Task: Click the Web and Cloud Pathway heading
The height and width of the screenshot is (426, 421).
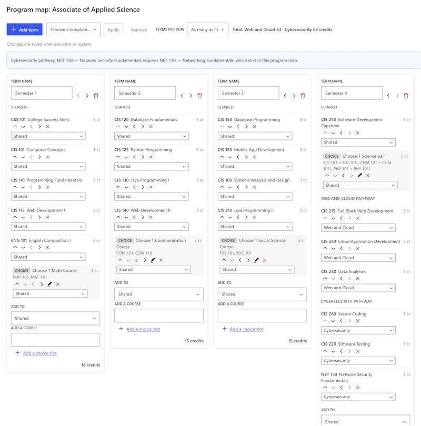Action: click(348, 199)
